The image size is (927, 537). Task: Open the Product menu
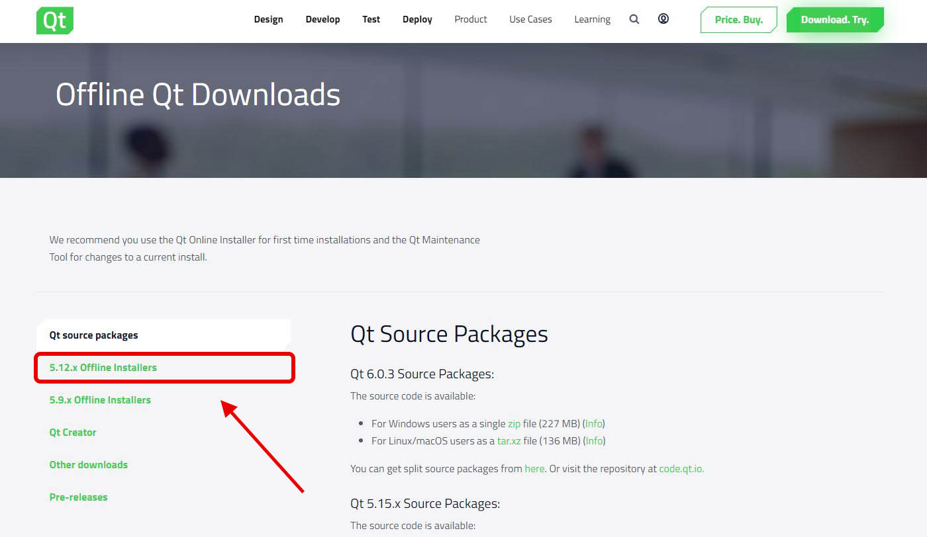(x=471, y=19)
